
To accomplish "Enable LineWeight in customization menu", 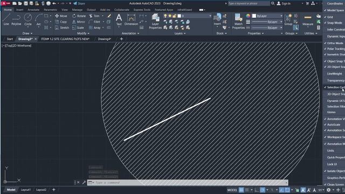I will [334, 74].
